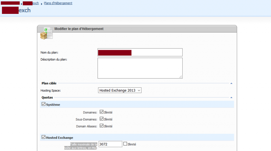Click the first breadcrumb separator arrow
Screen dimensions: 271x151
[21, 4]
